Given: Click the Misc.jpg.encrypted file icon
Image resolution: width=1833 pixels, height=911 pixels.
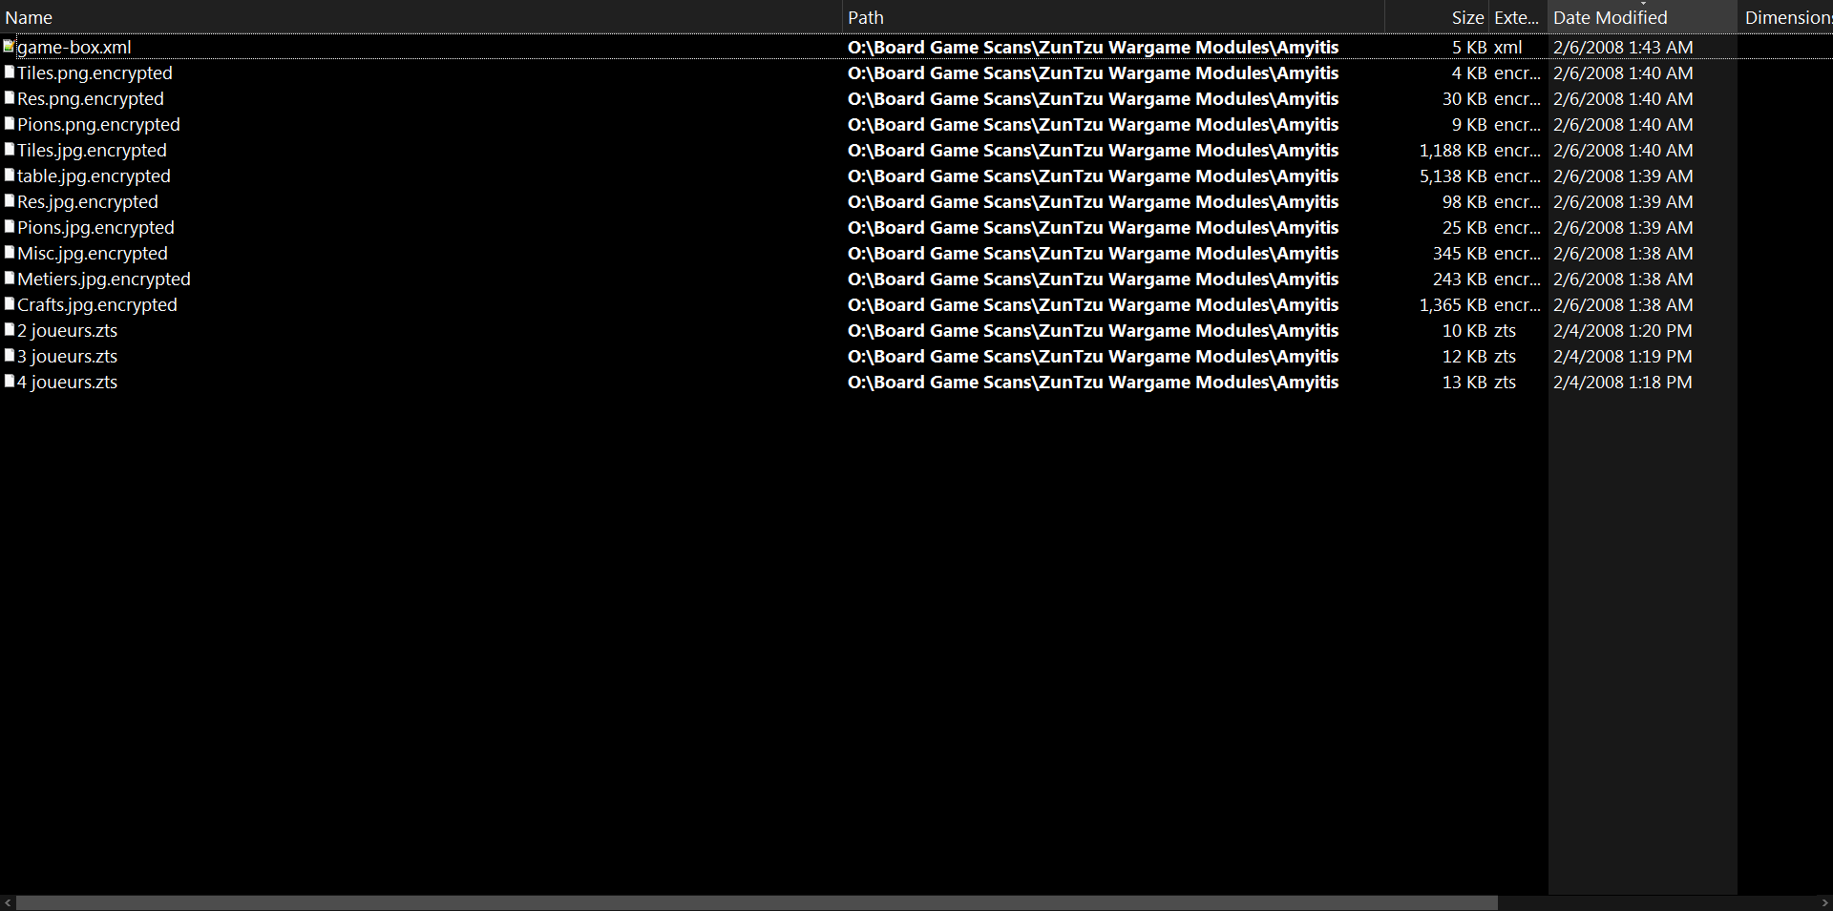Looking at the screenshot, I should pos(9,252).
